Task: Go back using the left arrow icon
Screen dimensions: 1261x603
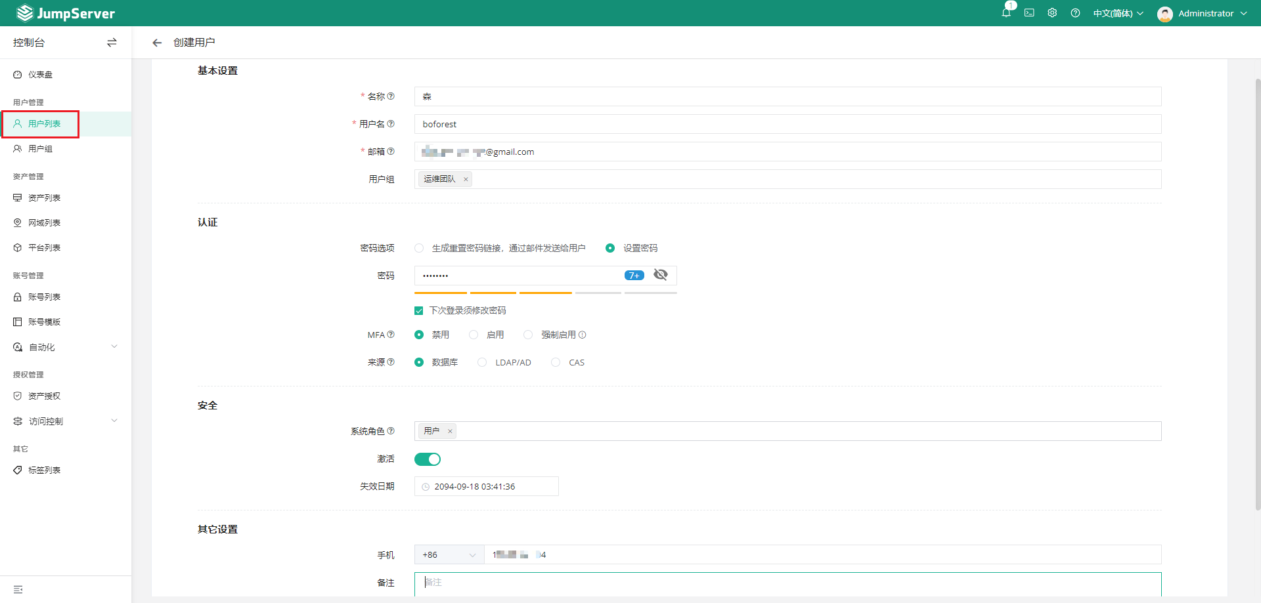Action: point(157,43)
